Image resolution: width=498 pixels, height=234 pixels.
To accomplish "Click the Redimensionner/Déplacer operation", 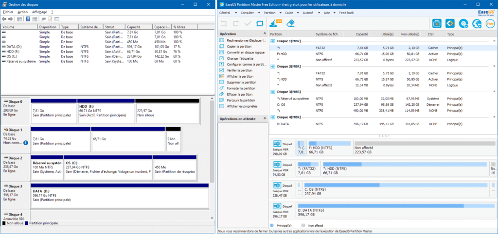I will click(x=243, y=41).
